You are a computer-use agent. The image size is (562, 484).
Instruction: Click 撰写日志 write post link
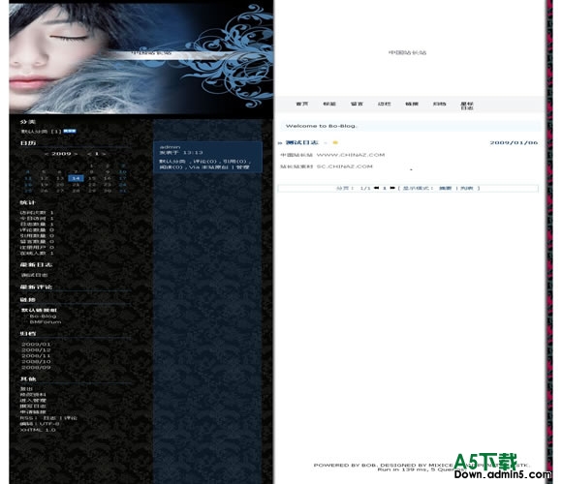point(33,407)
